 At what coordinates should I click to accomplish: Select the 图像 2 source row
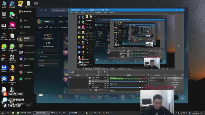pos(99,81)
